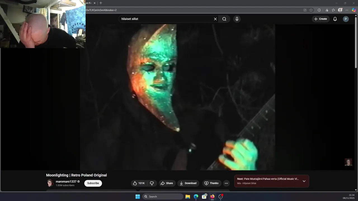Open maromaro1337 channel avatar

[x=50, y=183]
